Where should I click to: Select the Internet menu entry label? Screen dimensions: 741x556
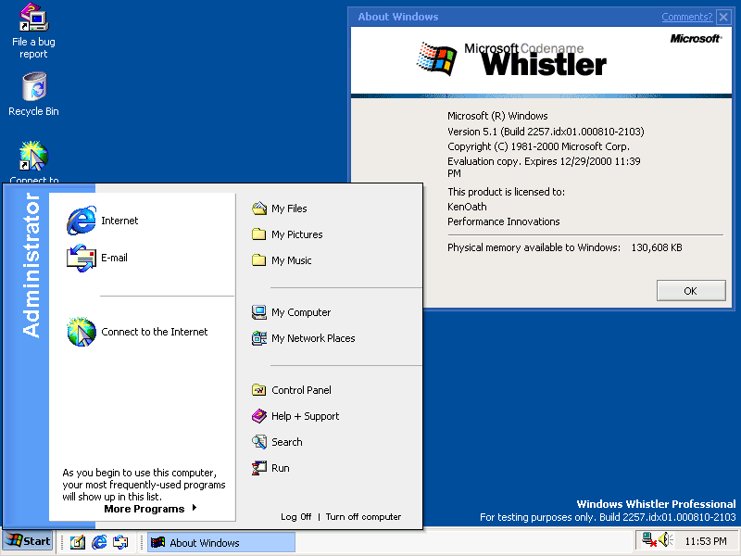pyautogui.click(x=119, y=221)
